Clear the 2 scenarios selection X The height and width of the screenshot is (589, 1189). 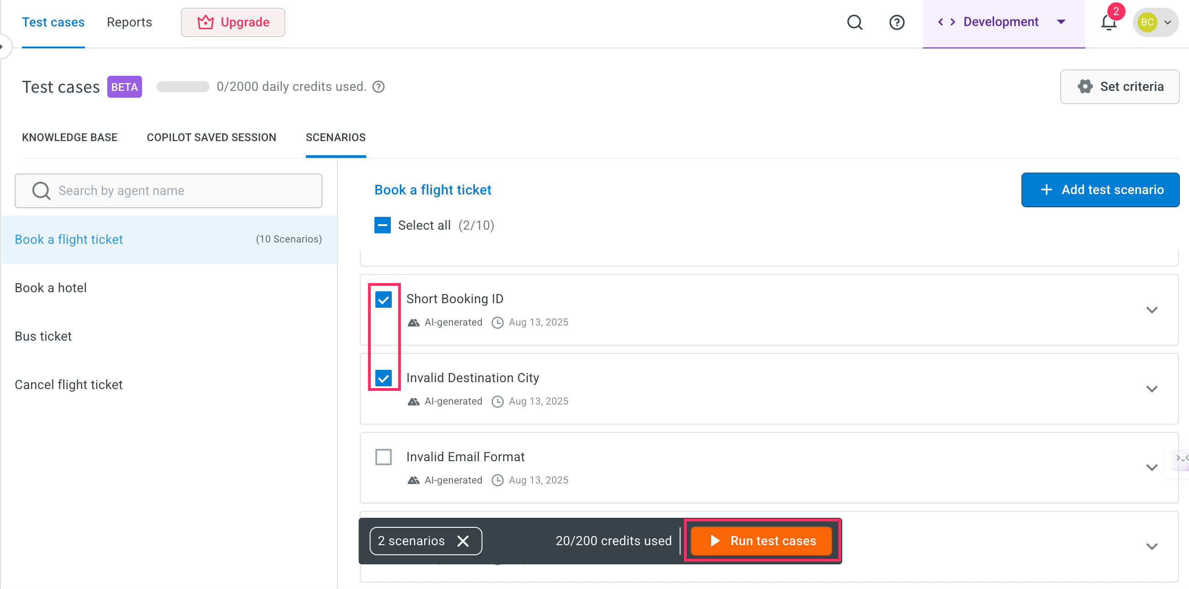pyautogui.click(x=463, y=541)
